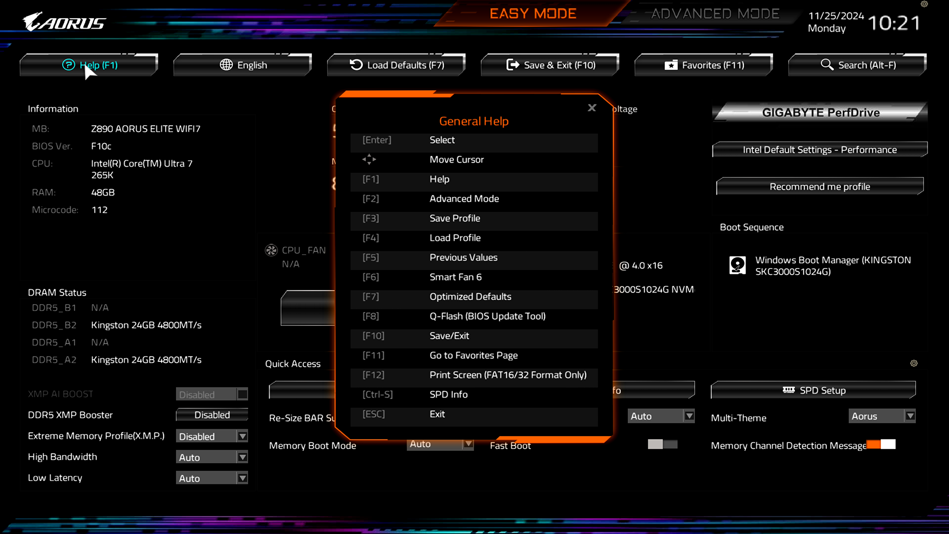Click the Save & Exit icon
949x534 pixels.
pos(513,65)
